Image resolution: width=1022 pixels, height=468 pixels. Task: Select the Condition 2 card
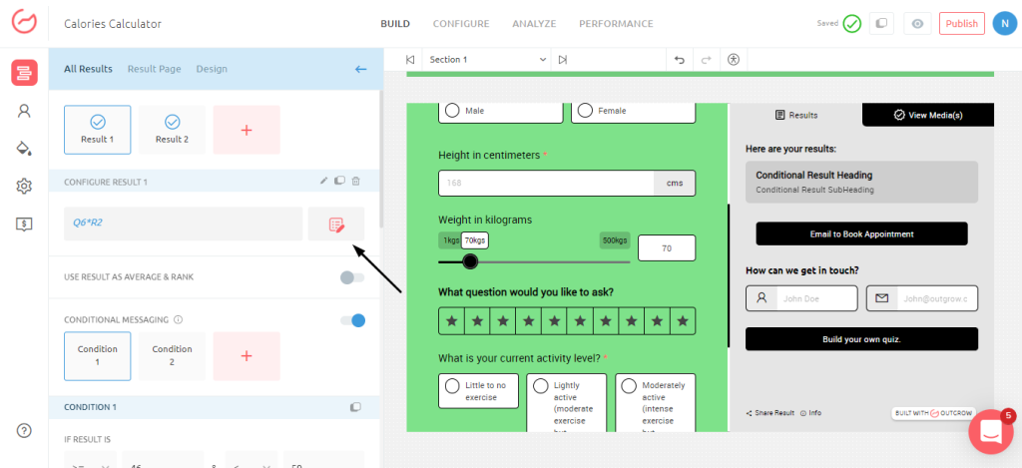172,356
